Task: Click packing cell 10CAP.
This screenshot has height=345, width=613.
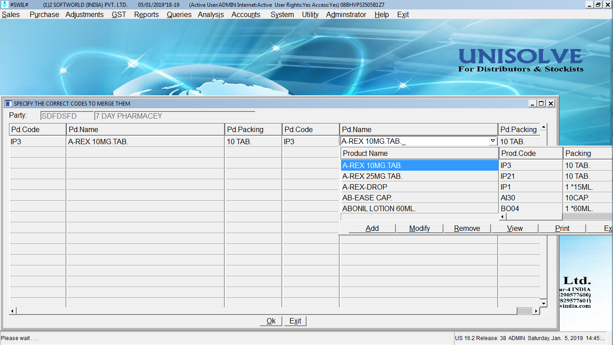Action: (x=588, y=198)
